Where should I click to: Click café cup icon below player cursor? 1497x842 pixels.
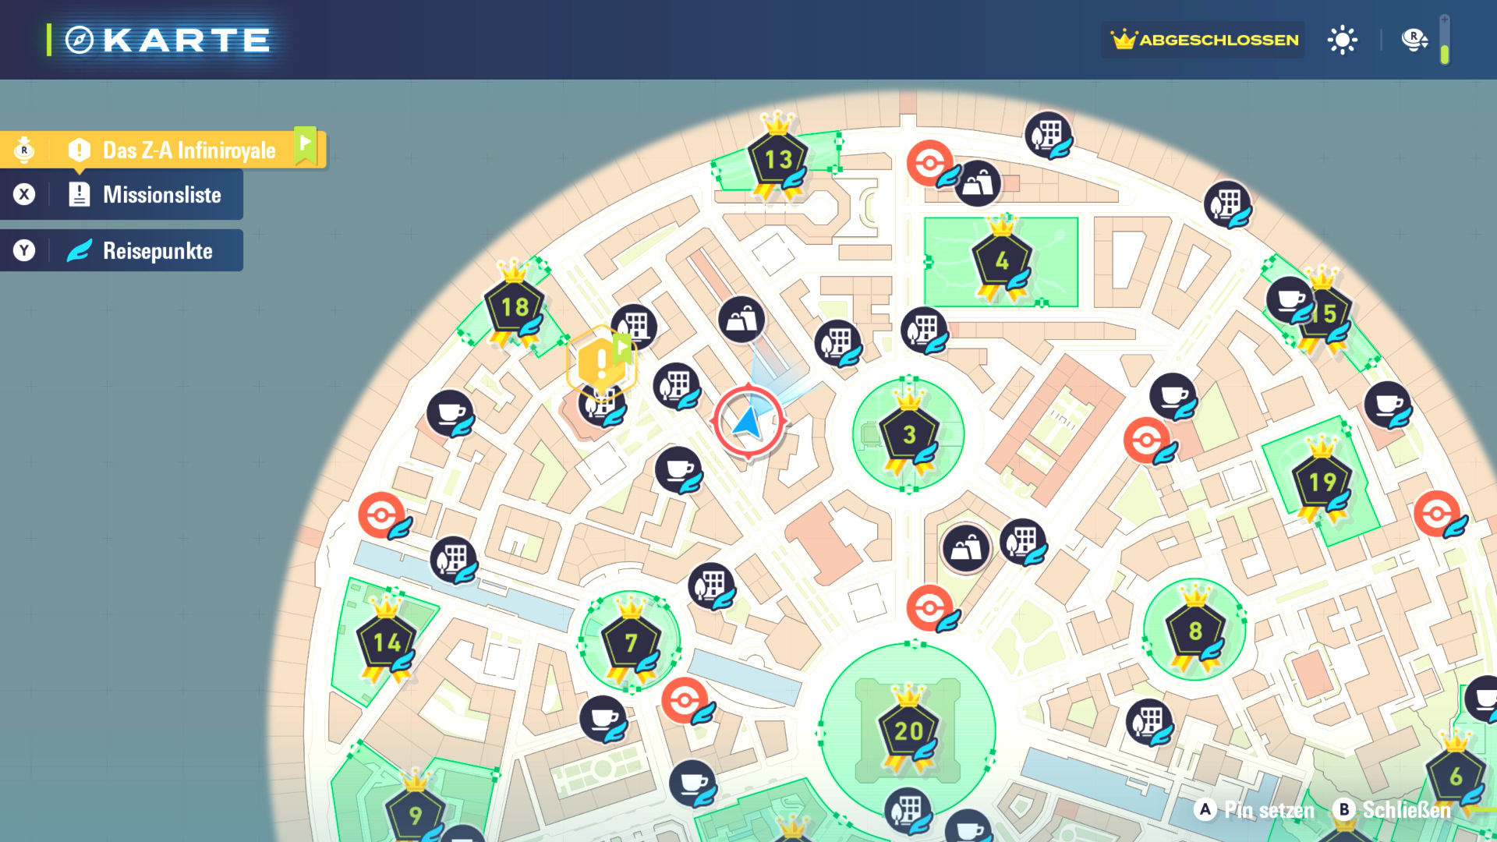pyautogui.click(x=678, y=469)
